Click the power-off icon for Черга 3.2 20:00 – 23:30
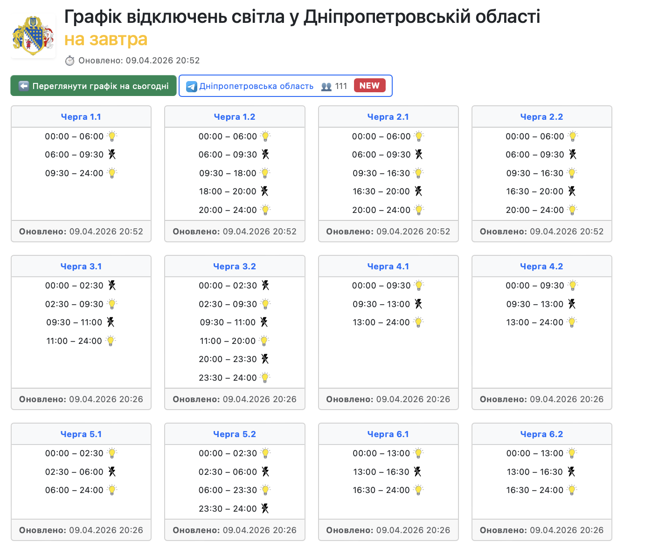The image size is (652, 548). pyautogui.click(x=265, y=359)
